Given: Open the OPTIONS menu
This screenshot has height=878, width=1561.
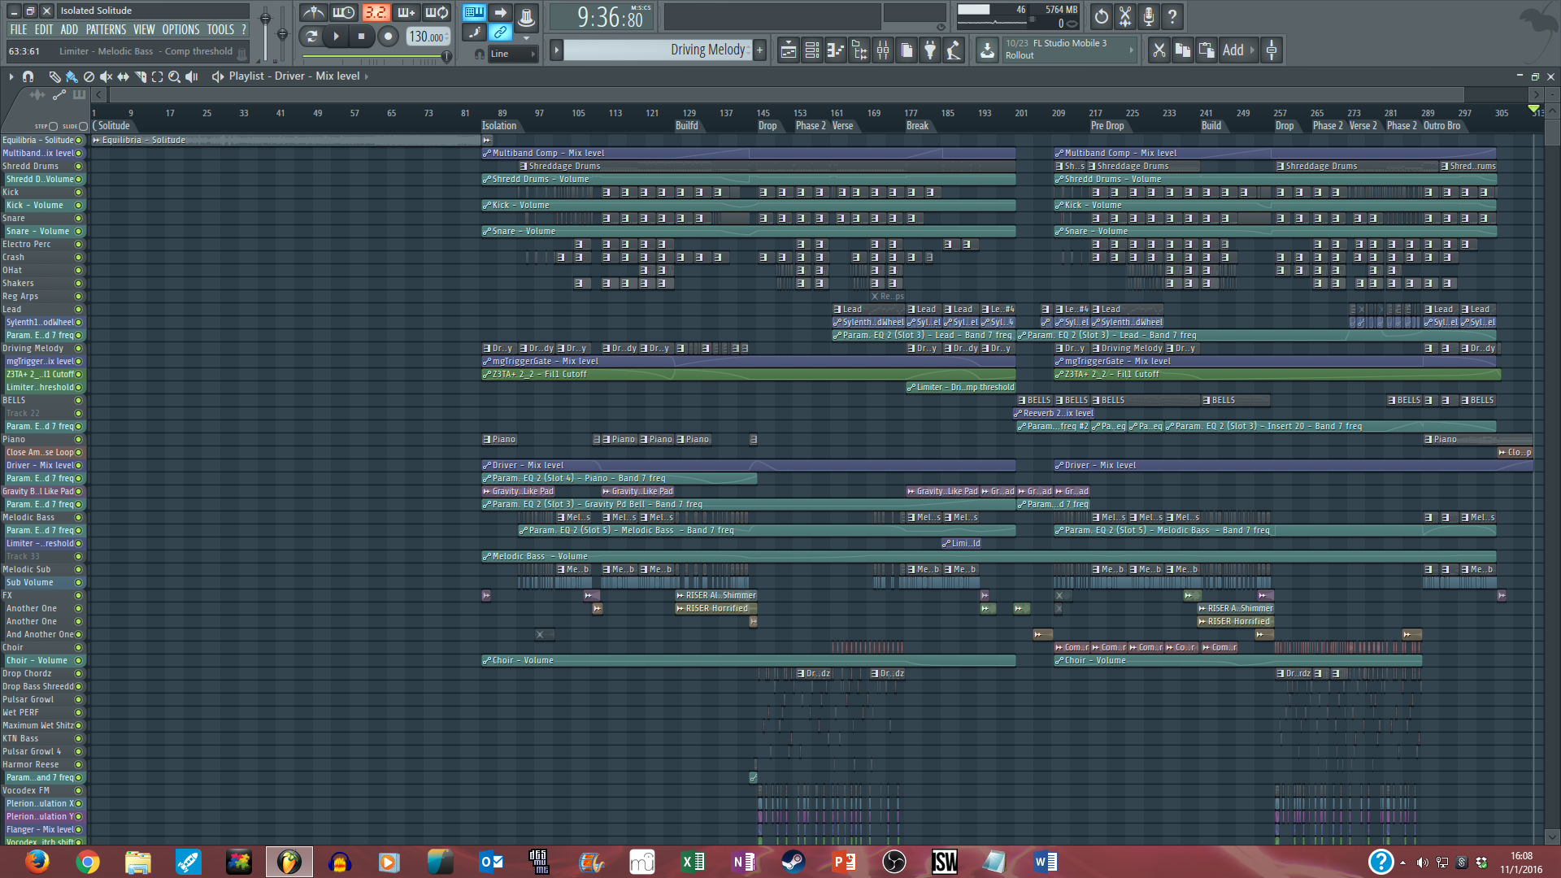Looking at the screenshot, I should [x=180, y=30].
